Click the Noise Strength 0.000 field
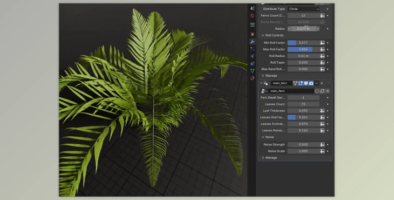The image size is (394, 200). pyautogui.click(x=303, y=144)
